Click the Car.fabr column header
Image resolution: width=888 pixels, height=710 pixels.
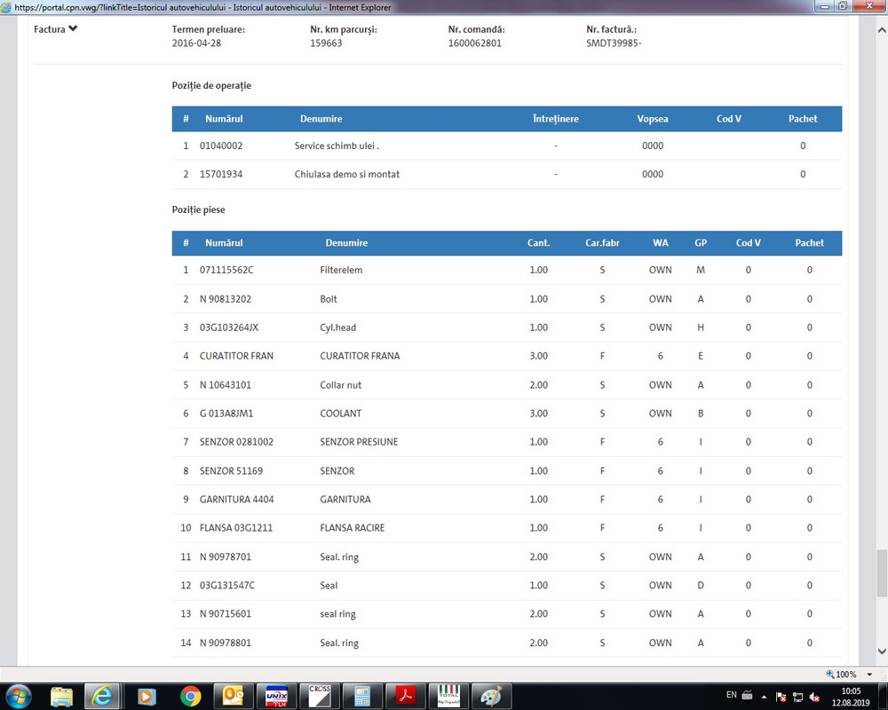[x=602, y=243]
